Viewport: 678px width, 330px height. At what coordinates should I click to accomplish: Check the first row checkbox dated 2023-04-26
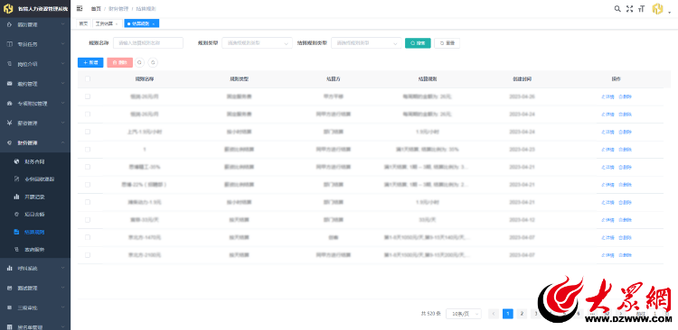88,96
